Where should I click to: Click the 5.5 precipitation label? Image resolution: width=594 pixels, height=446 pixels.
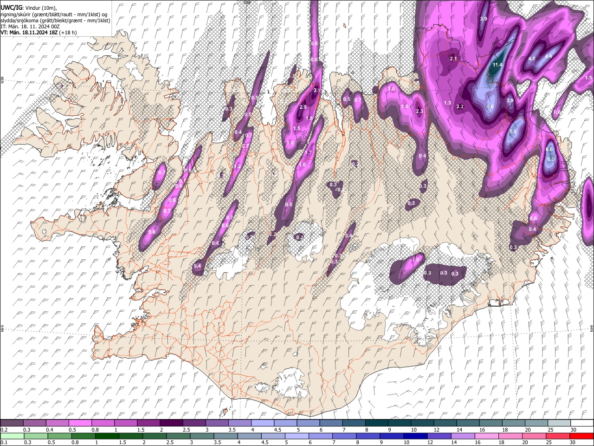(513, 132)
